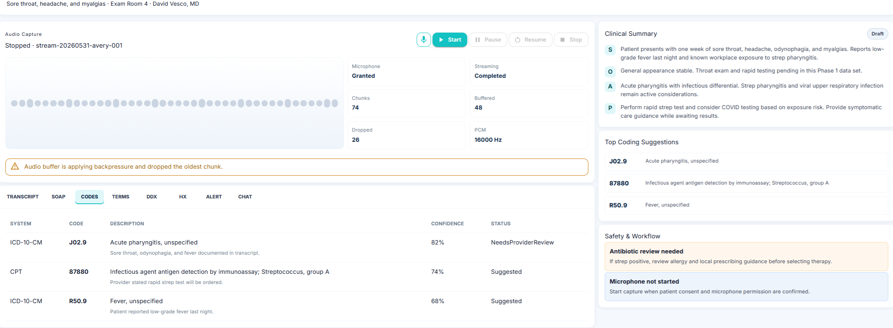Click the 82% confidence value
The image size is (893, 328).
point(437,242)
